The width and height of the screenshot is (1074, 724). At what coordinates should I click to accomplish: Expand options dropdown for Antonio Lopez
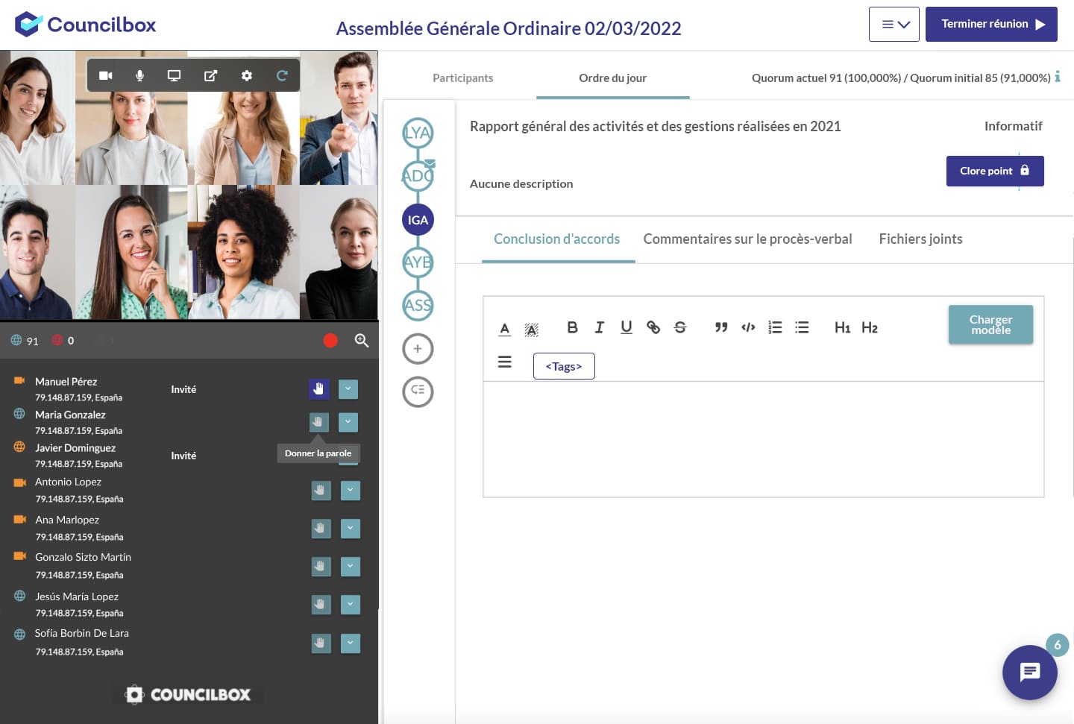[x=351, y=490]
